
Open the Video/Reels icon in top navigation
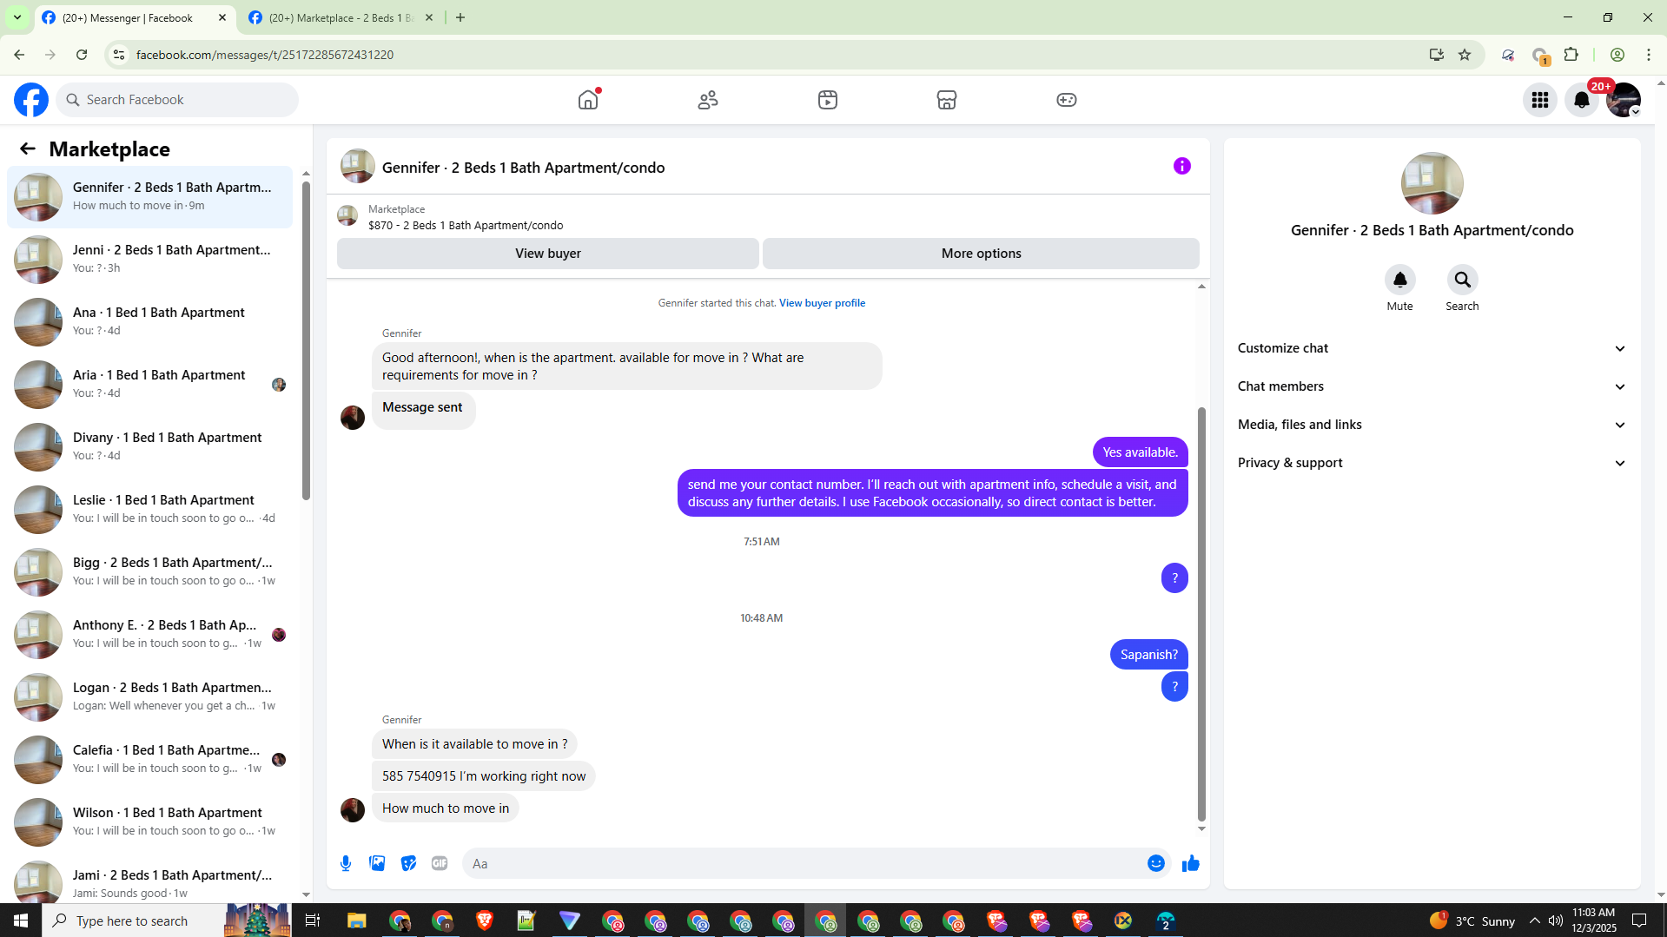pos(828,100)
